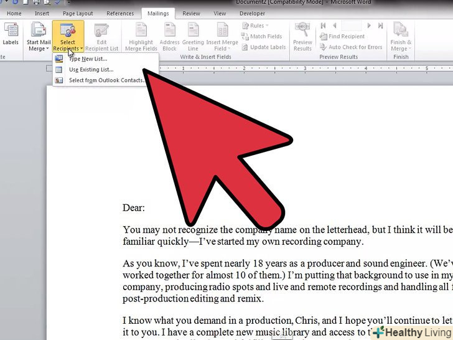Click the record number input box
453x340 pixels.
[352, 26]
